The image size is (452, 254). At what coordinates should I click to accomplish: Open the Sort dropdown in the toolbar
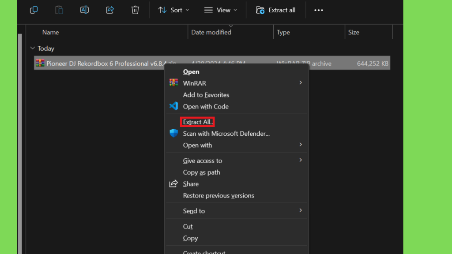click(x=173, y=10)
